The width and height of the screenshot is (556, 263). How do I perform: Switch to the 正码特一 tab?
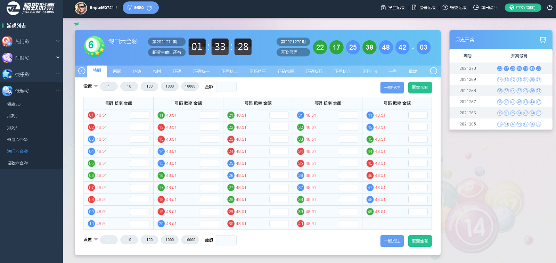201,72
